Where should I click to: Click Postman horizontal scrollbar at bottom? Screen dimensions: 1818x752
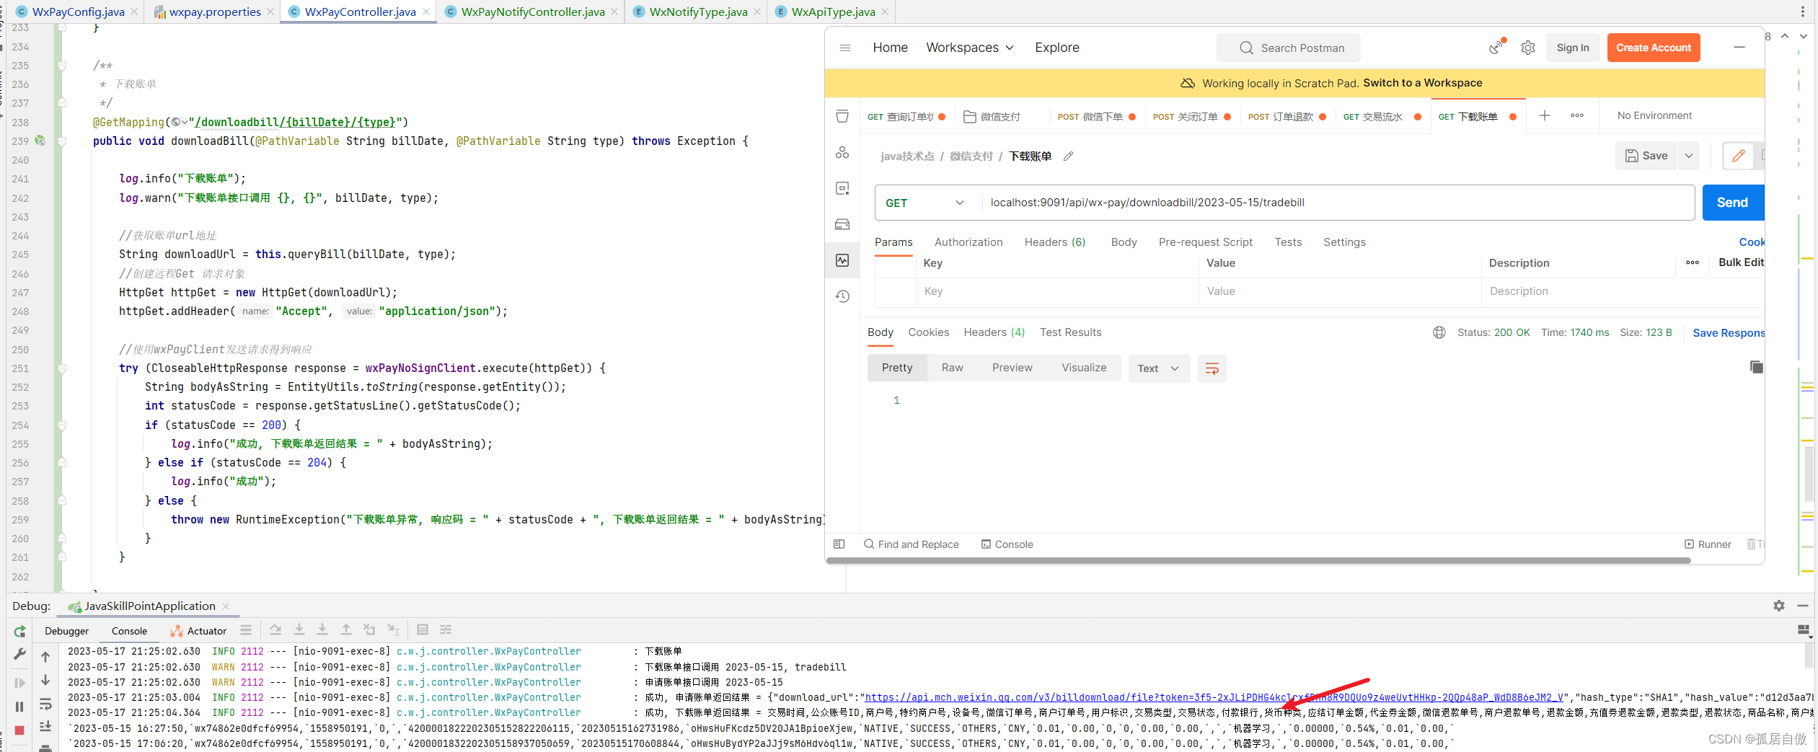click(x=1258, y=560)
